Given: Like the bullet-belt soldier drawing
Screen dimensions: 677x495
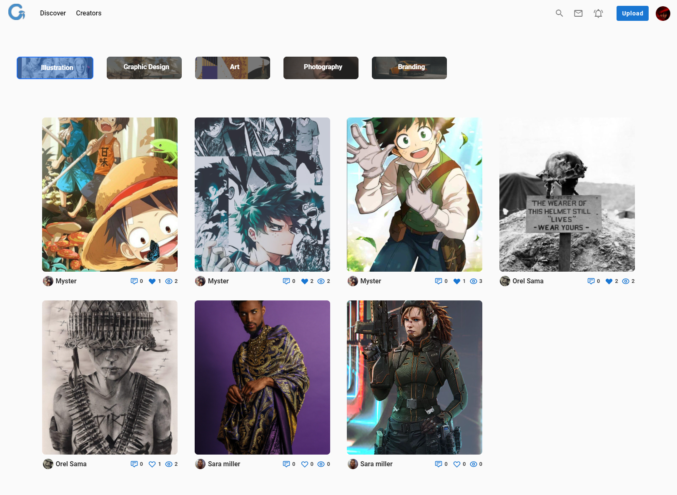Looking at the screenshot, I should coord(152,464).
